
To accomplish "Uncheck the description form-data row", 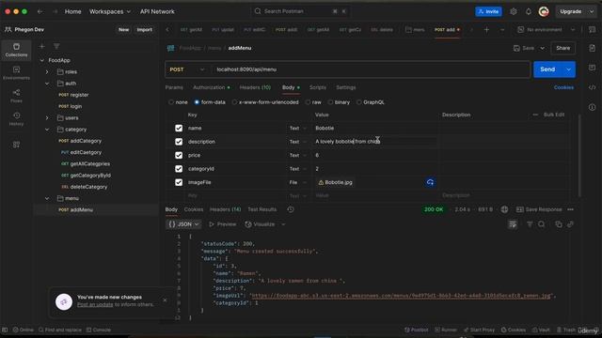I will (x=179, y=142).
